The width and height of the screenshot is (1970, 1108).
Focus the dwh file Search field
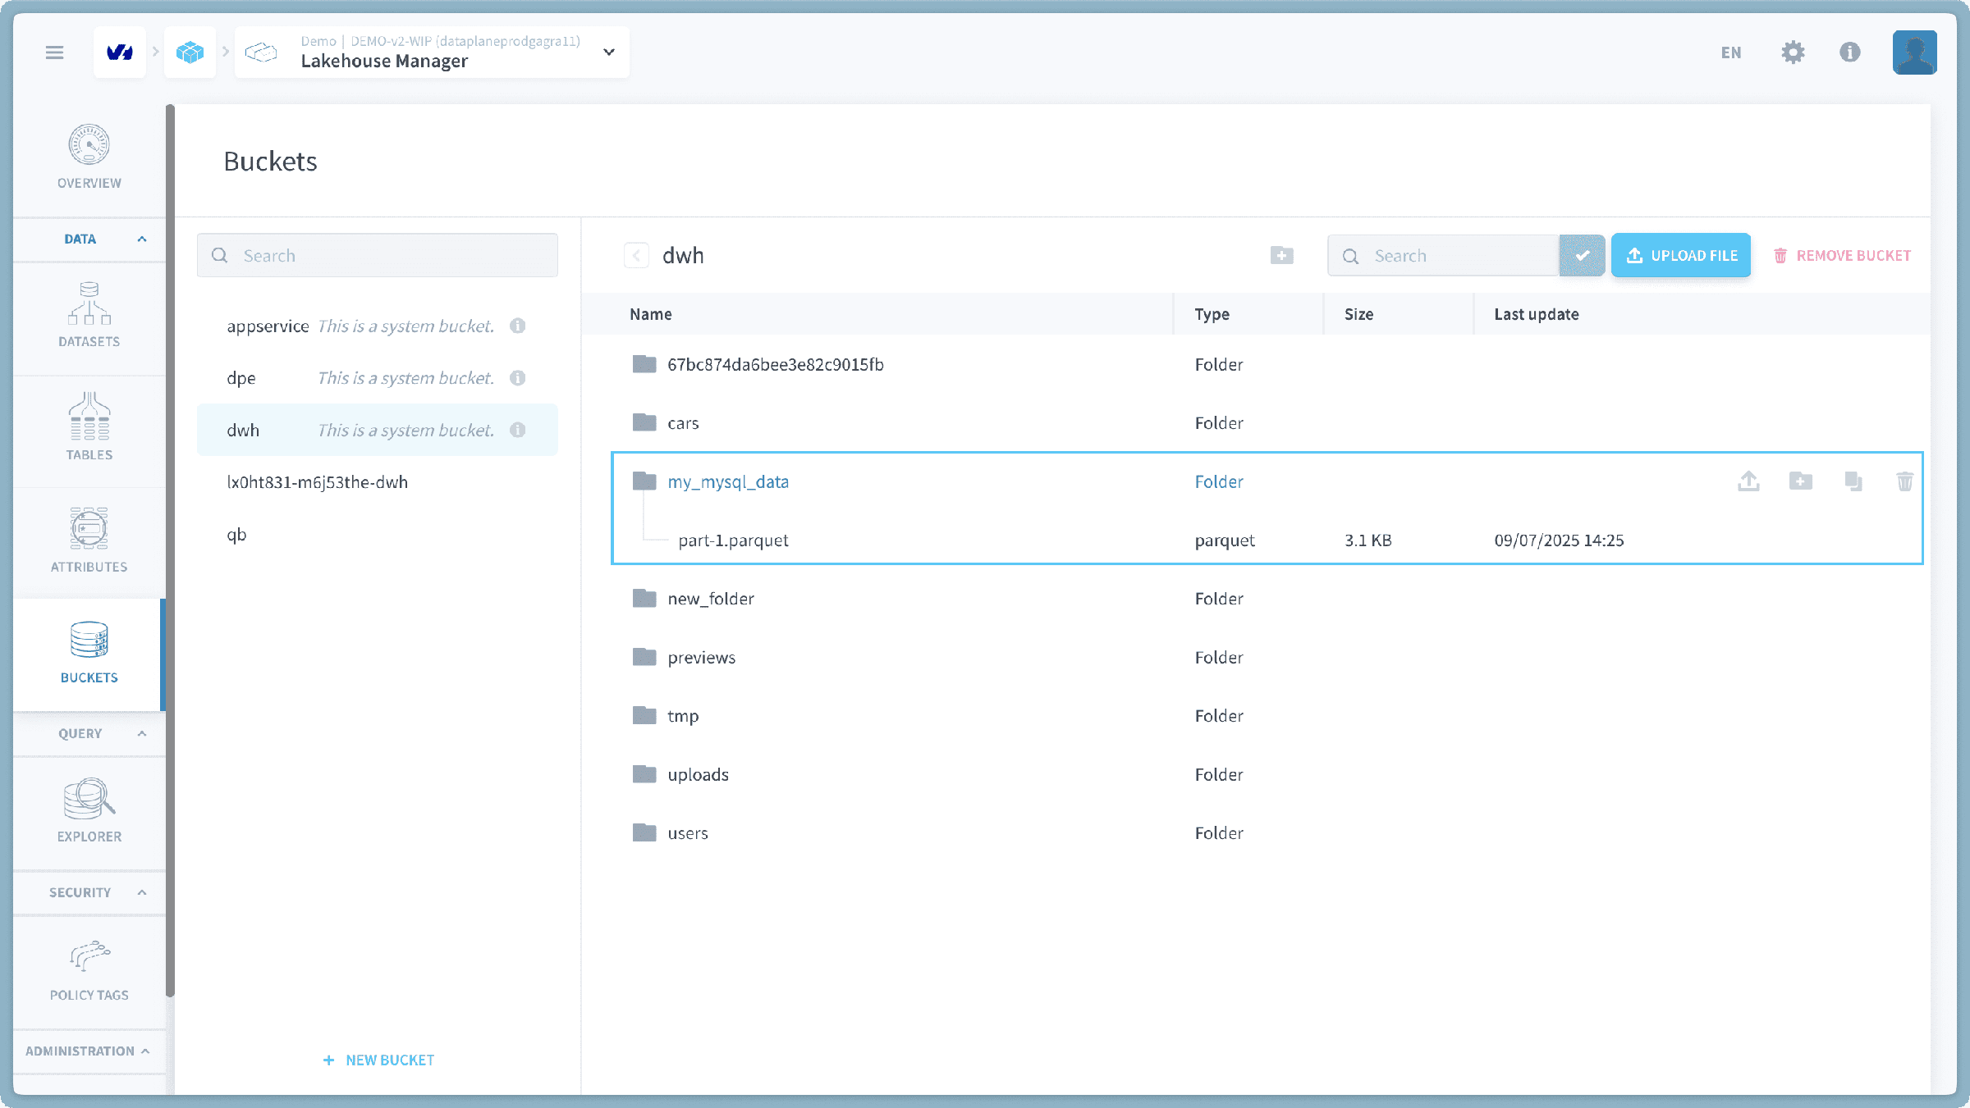1443,256
